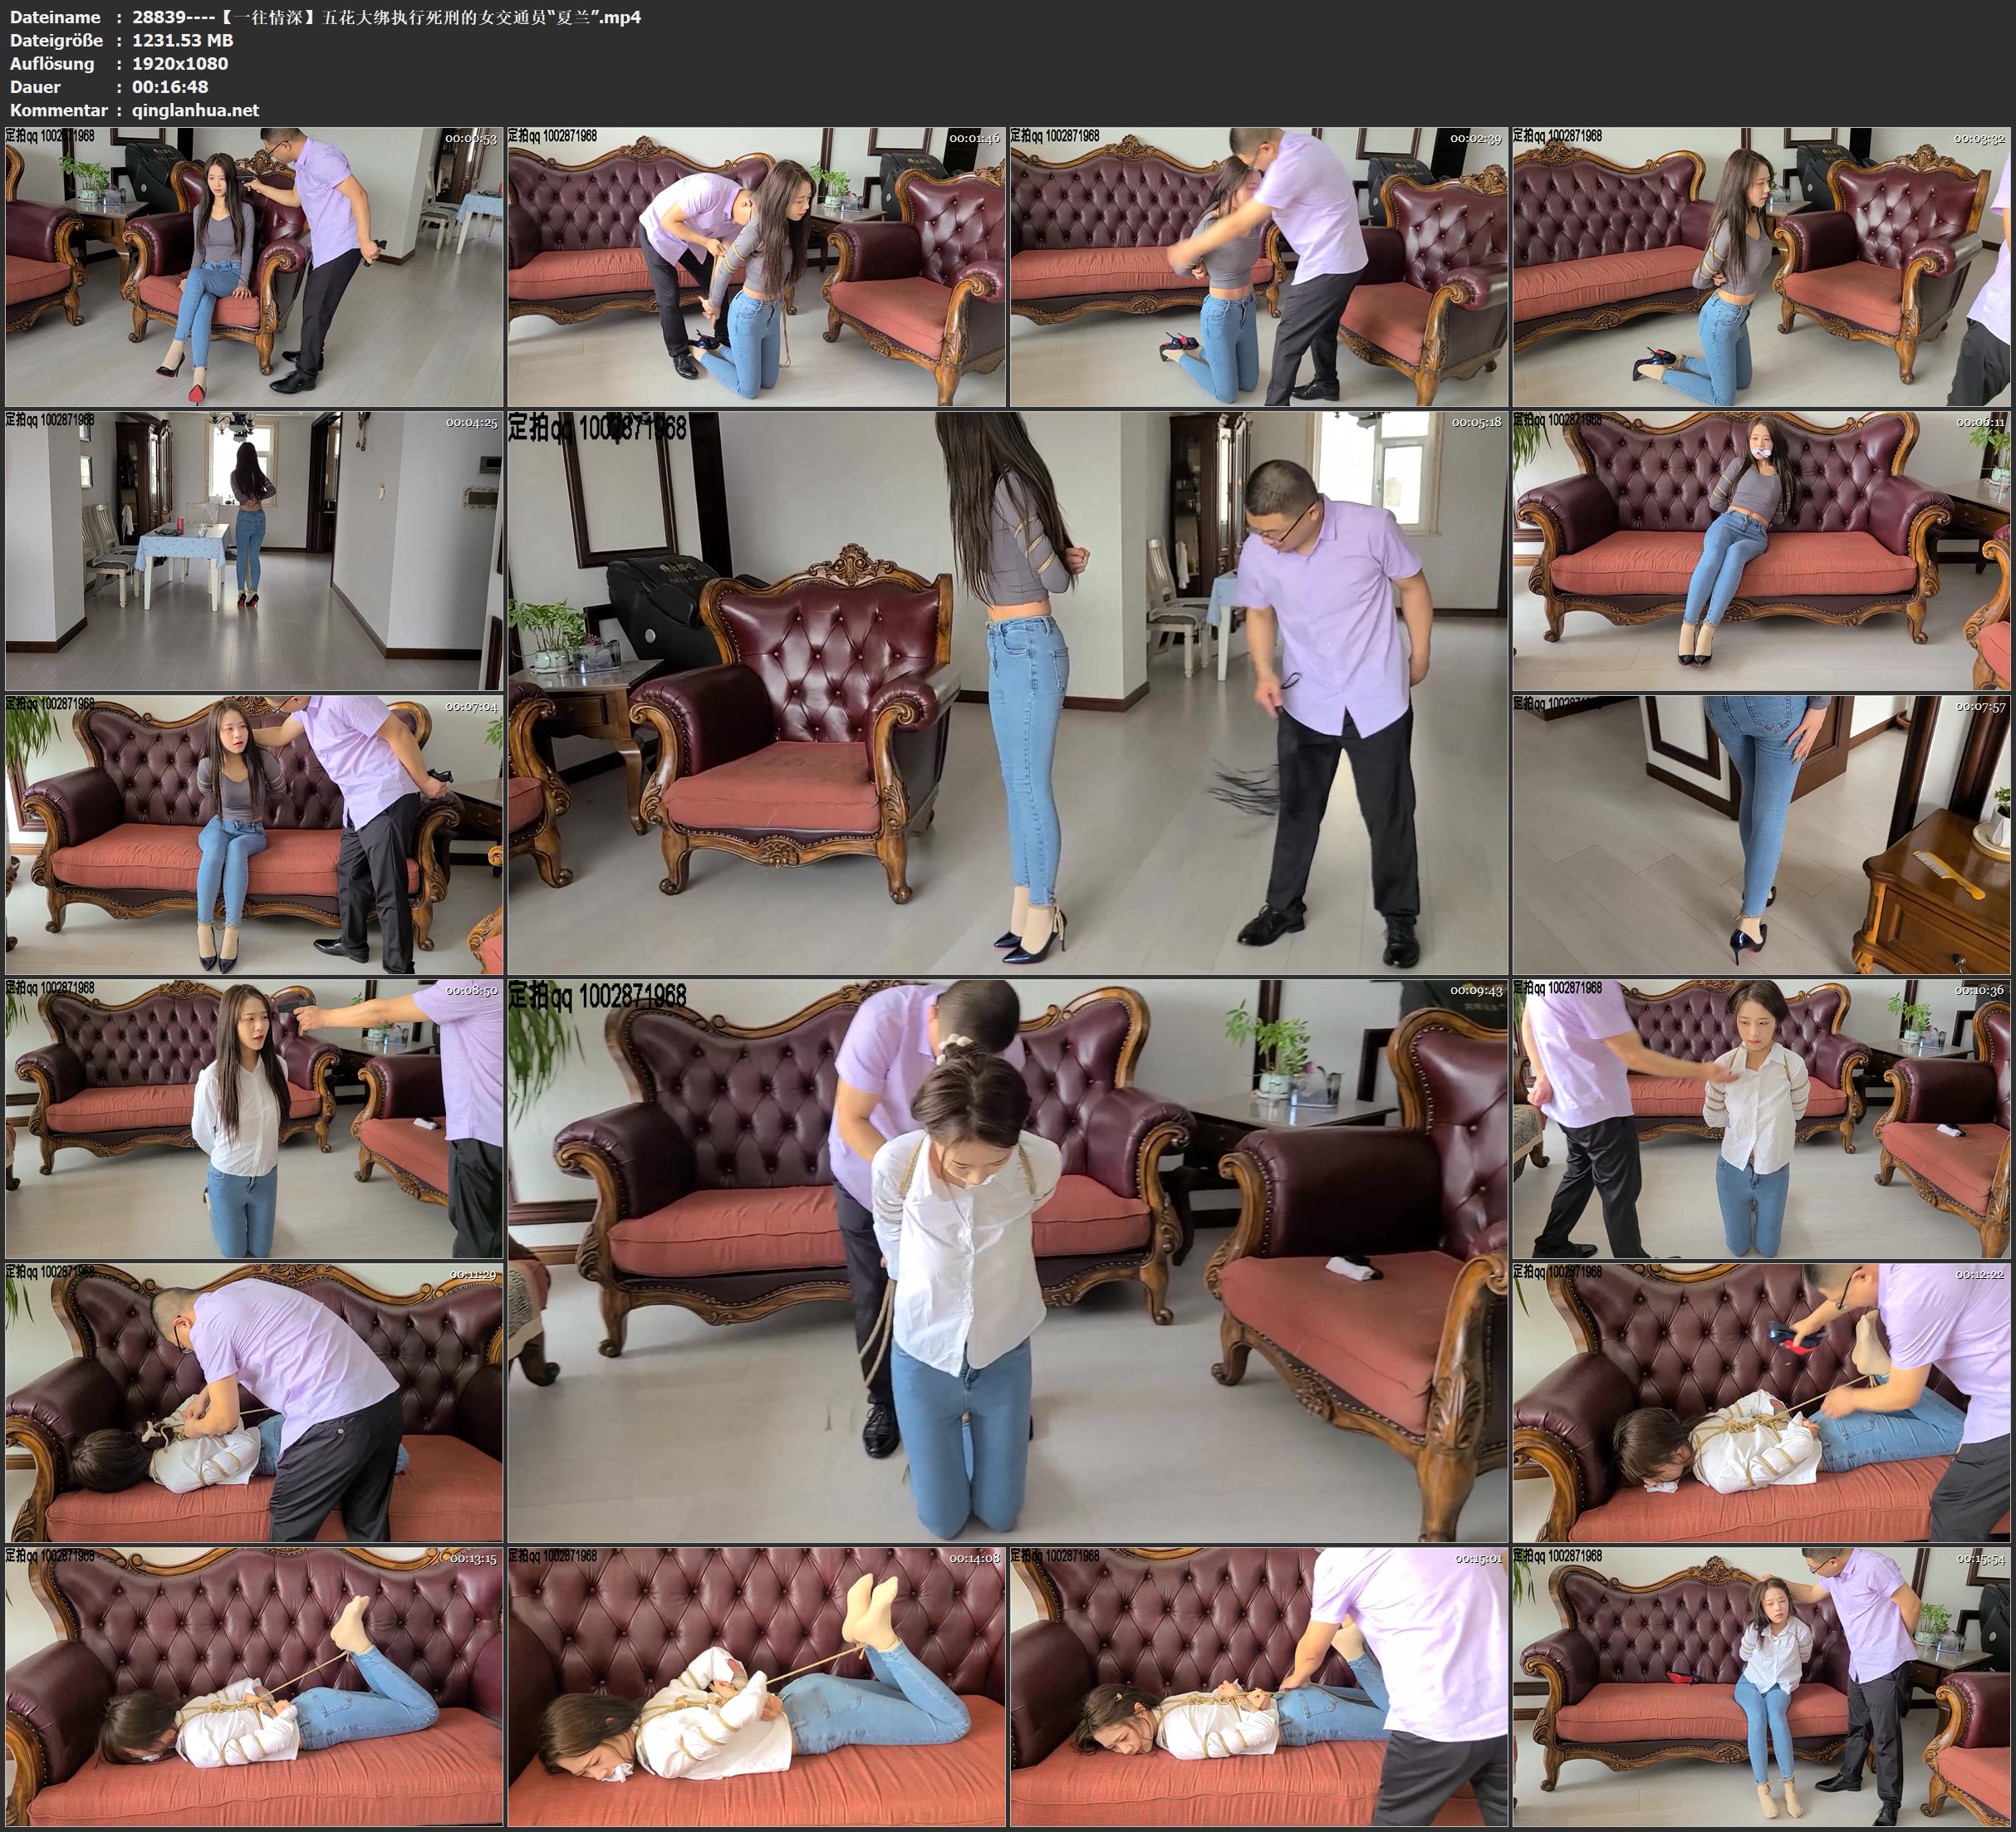Click the large frame stamped 00:05:18

[1008, 692]
